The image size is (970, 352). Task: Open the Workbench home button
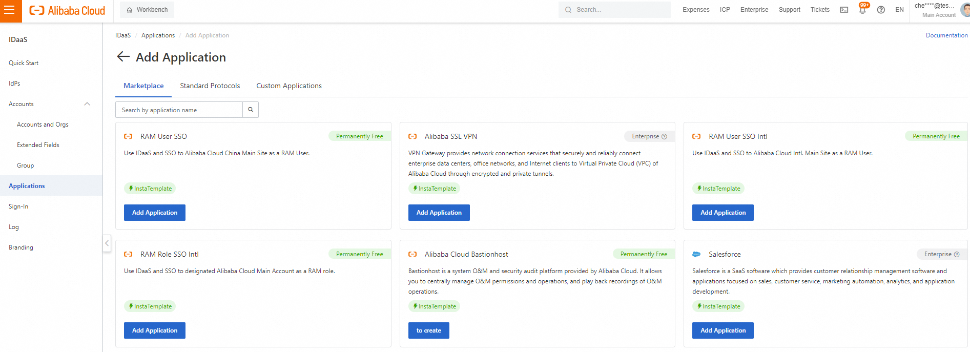(x=147, y=10)
